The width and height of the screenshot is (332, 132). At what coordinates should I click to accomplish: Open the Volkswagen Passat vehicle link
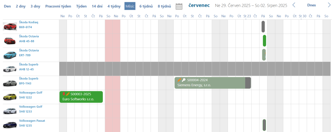click(32, 121)
